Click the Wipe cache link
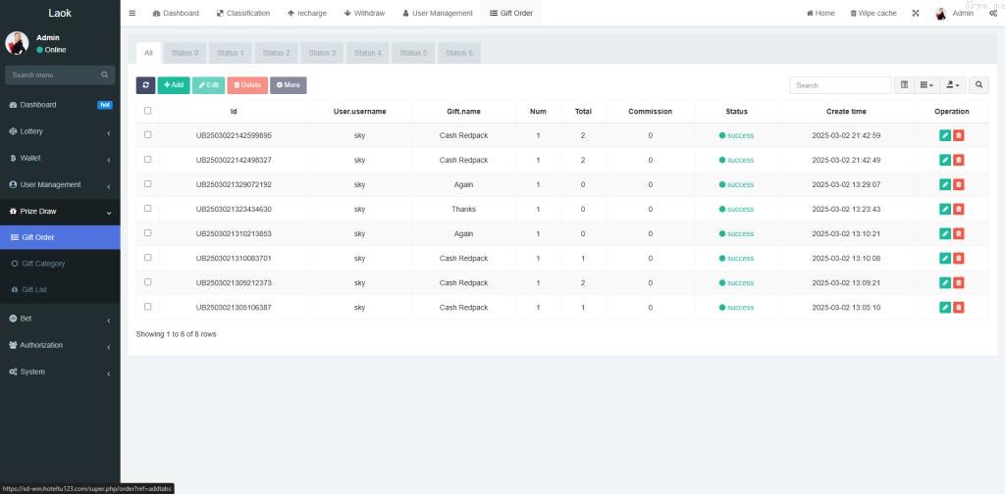The image size is (1005, 494). click(873, 13)
